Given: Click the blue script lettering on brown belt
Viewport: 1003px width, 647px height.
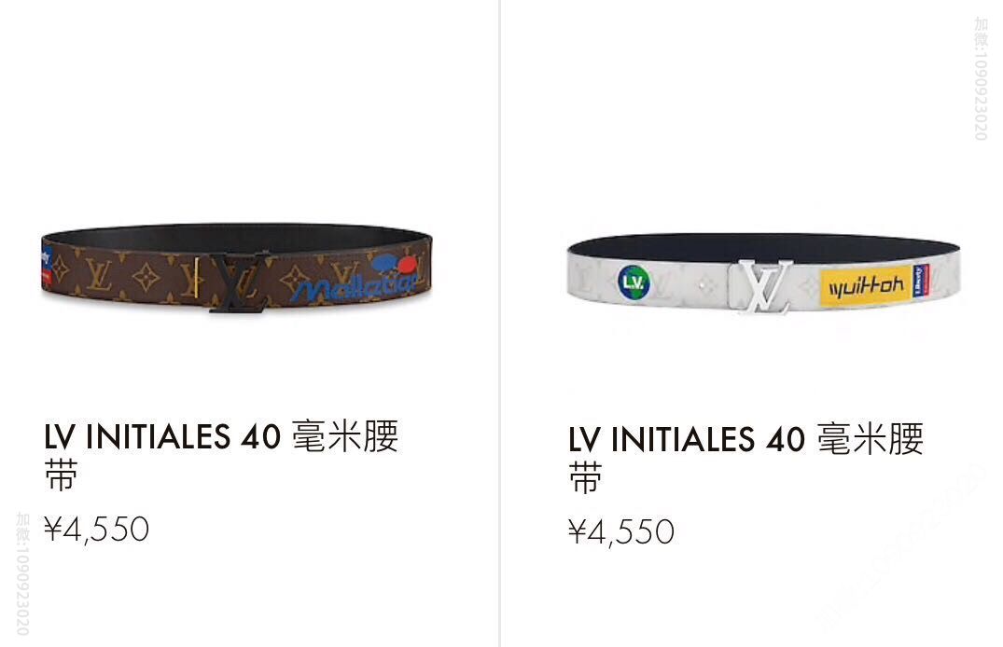Looking at the screenshot, I should point(355,287).
